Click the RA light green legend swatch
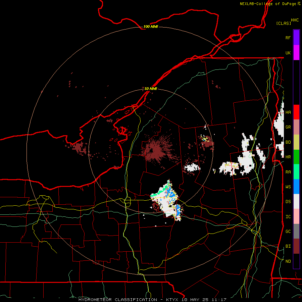The image size is (302, 302). click(296, 172)
